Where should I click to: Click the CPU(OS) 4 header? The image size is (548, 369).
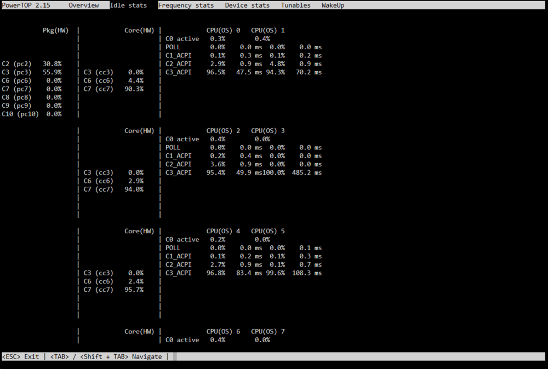click(223, 231)
